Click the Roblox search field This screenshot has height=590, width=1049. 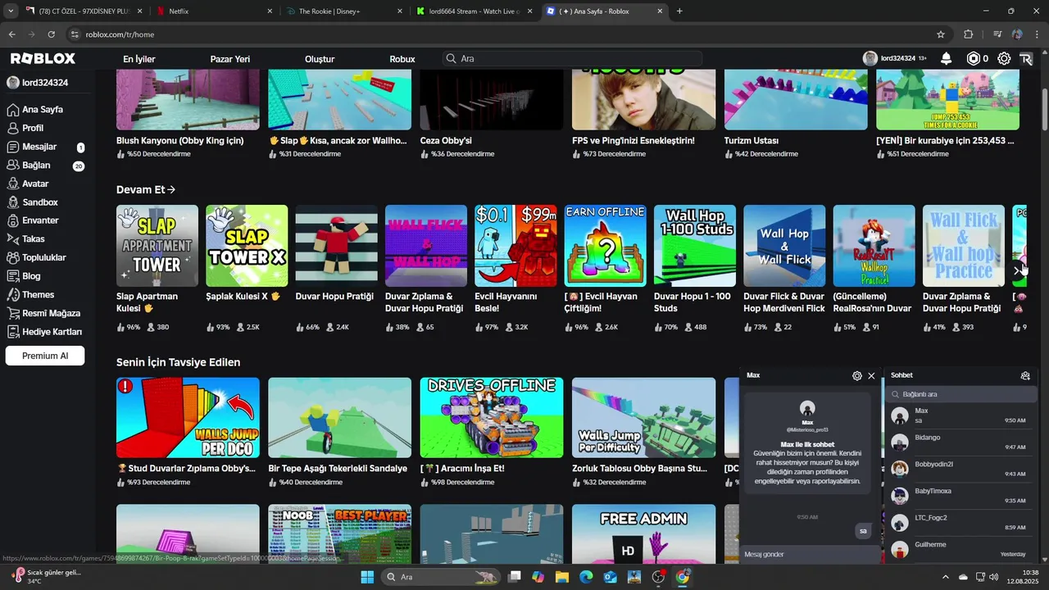pyautogui.click(x=572, y=59)
